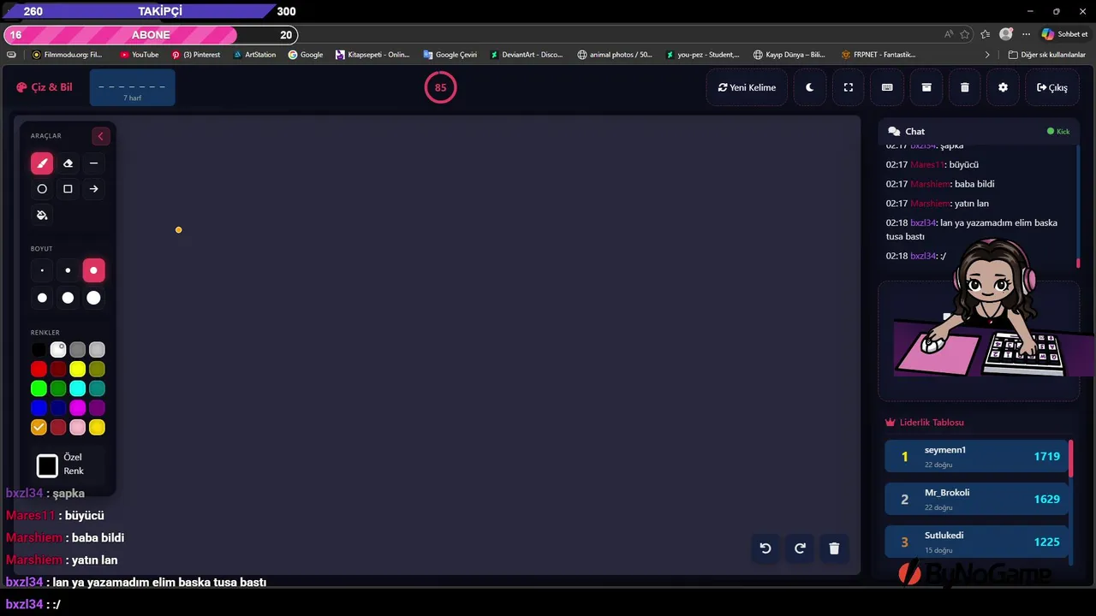
Task: Pick the white color swatch
Action: point(58,350)
